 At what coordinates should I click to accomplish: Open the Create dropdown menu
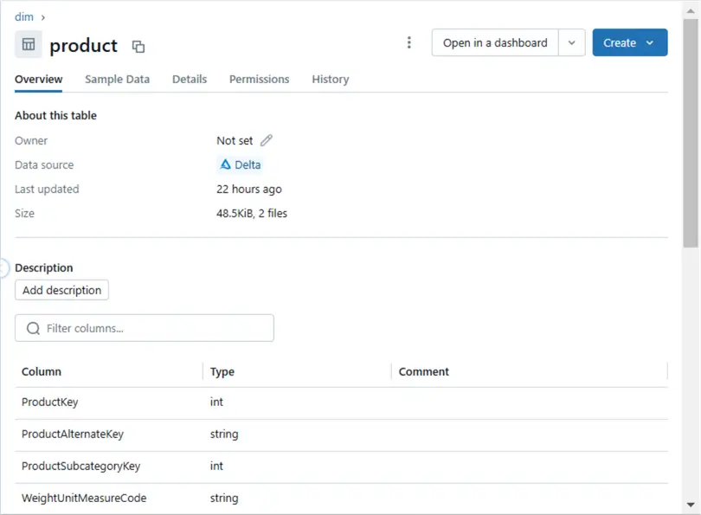pos(629,42)
